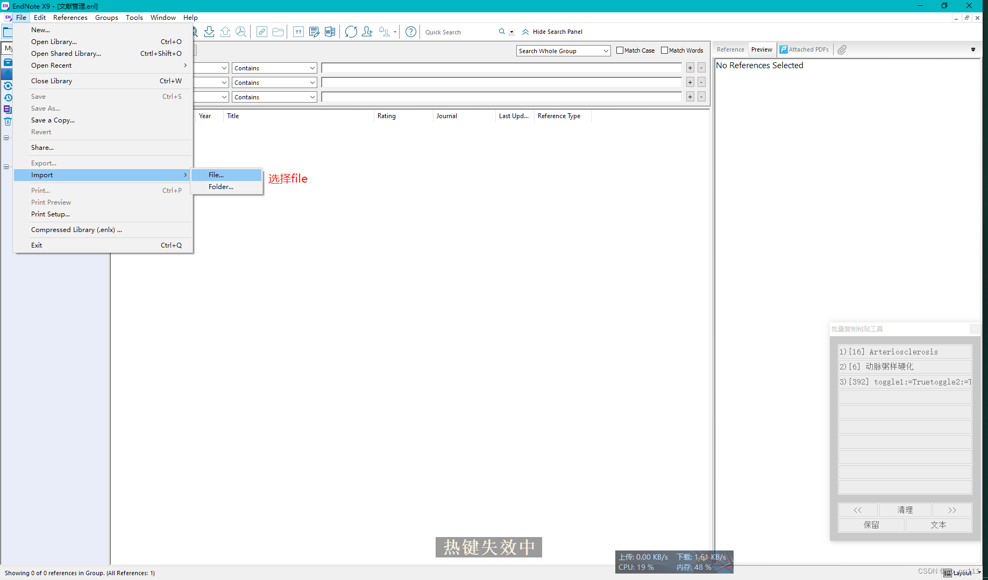988x580 pixels.
Task: Open the Tools menu
Action: pyautogui.click(x=134, y=17)
